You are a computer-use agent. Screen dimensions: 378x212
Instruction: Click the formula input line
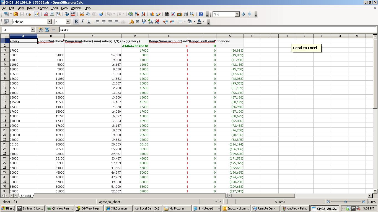coord(218,30)
